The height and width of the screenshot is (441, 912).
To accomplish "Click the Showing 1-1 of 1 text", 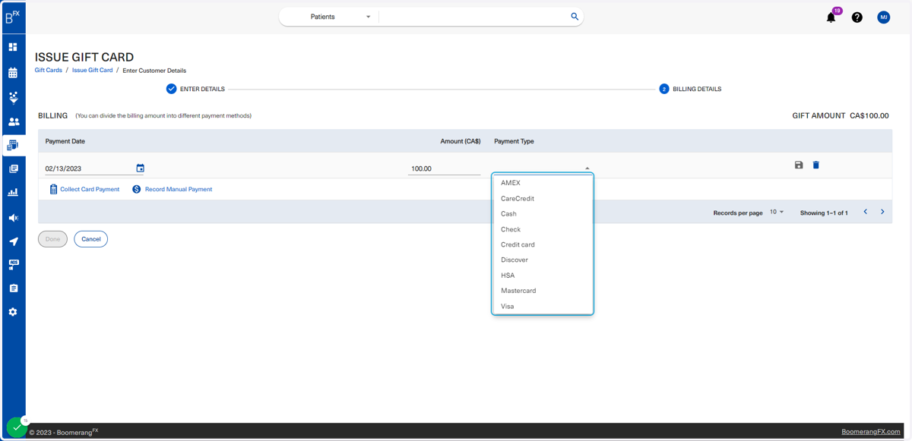I will 824,213.
